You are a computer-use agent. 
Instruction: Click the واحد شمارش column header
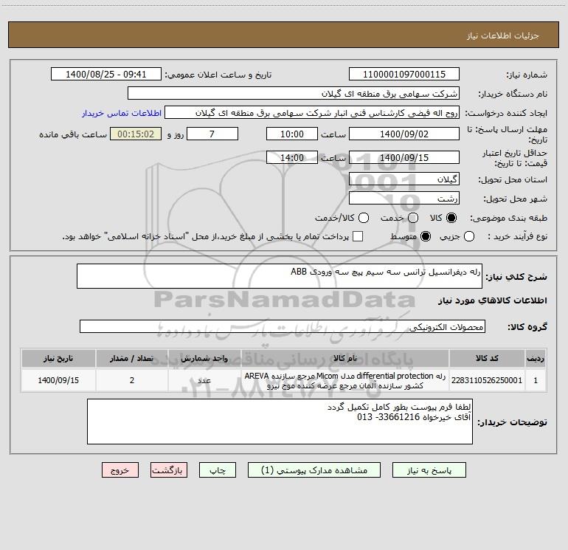click(x=204, y=358)
